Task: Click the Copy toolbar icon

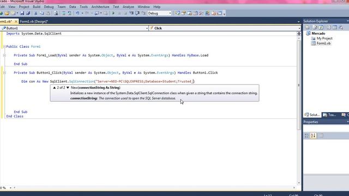Action: [41, 13]
